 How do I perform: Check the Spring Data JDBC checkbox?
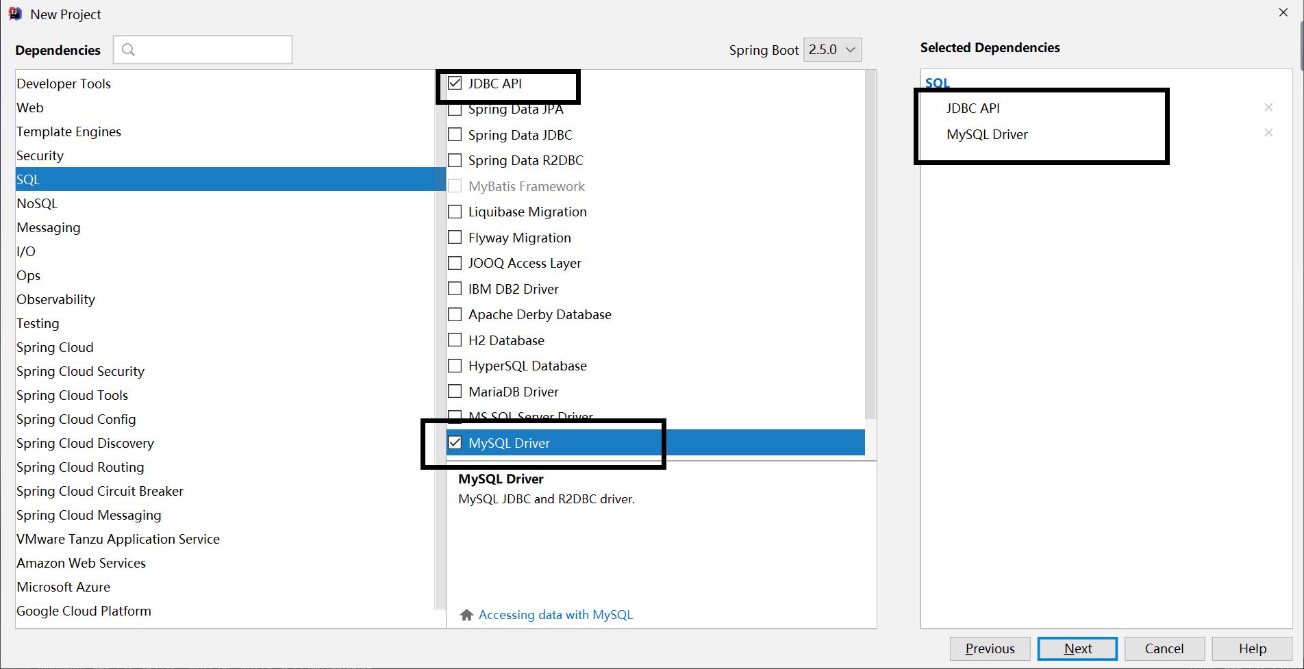point(455,135)
